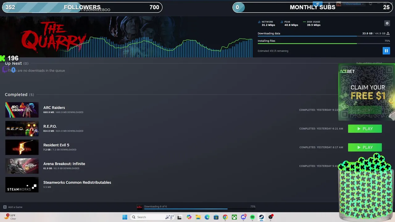This screenshot has width=395, height=222.
Task: Click The Quarry thumbnail in bottom bar
Action: click(139, 207)
